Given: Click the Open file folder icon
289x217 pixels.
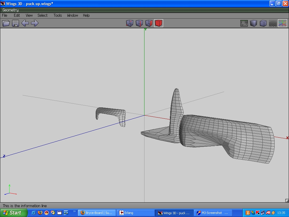Looking at the screenshot, I should click(6, 23).
